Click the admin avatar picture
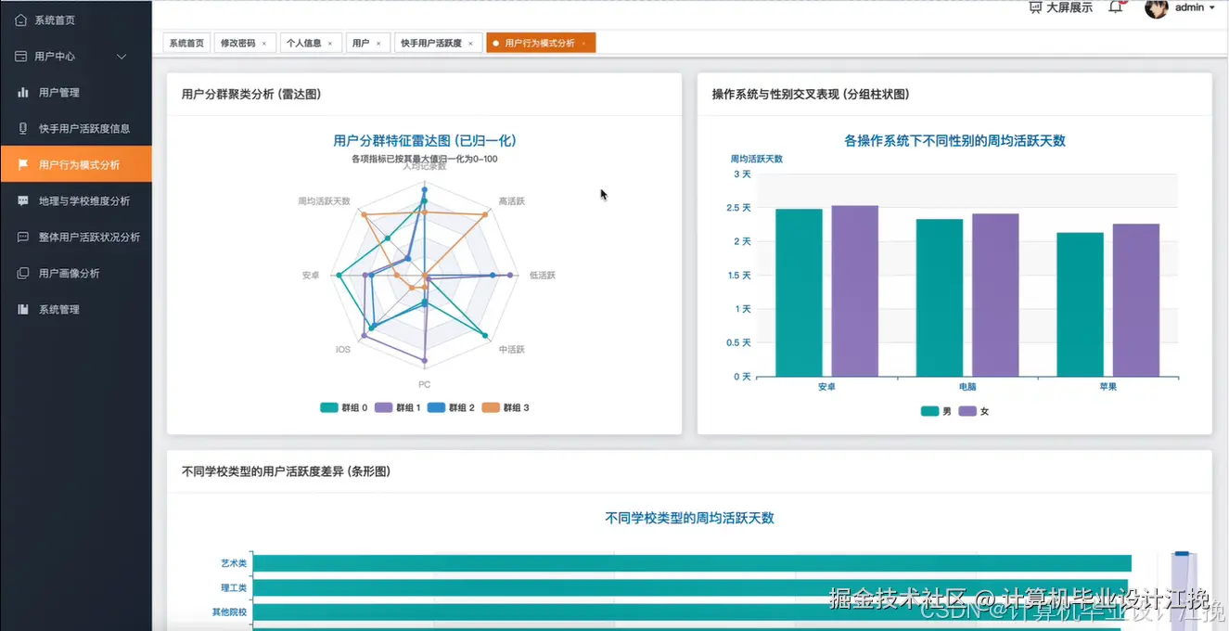 coord(1156,7)
